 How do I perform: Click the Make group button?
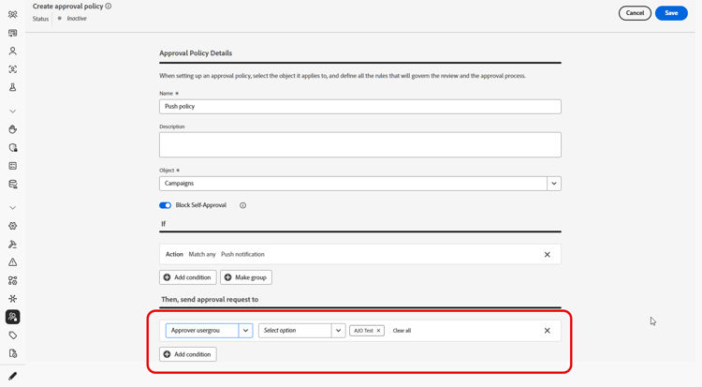click(x=246, y=277)
